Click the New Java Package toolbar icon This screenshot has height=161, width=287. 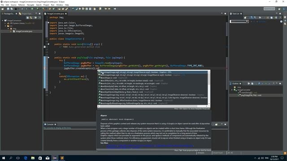tap(50, 9)
